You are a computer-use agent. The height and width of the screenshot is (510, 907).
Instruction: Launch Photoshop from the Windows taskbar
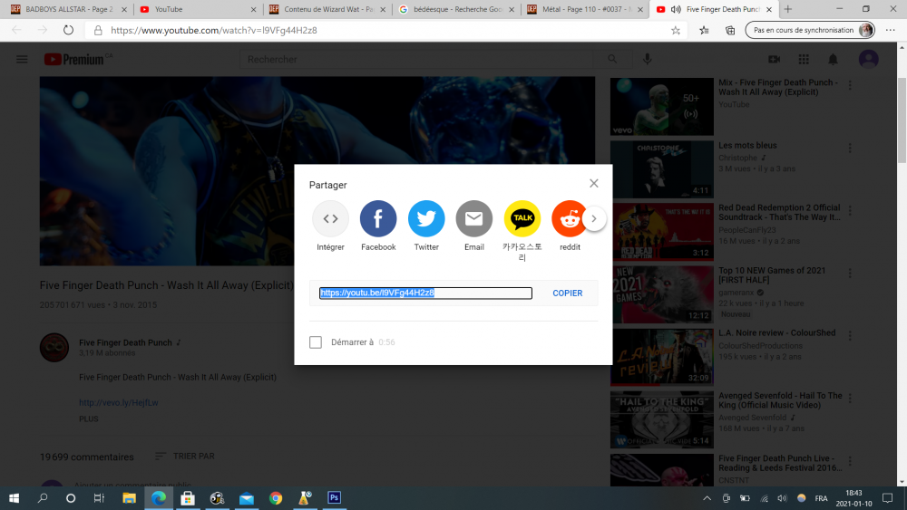[334, 498]
